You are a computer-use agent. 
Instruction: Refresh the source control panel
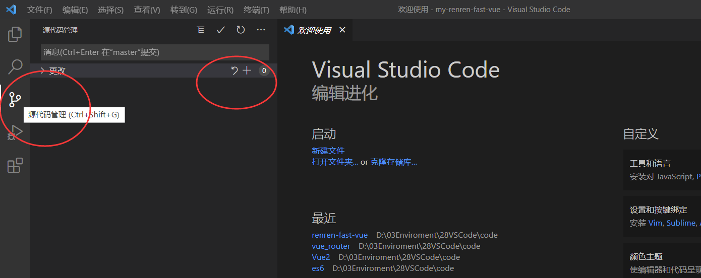click(x=241, y=30)
